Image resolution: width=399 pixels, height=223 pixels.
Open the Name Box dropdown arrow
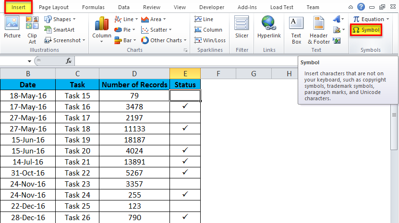tap(30, 61)
